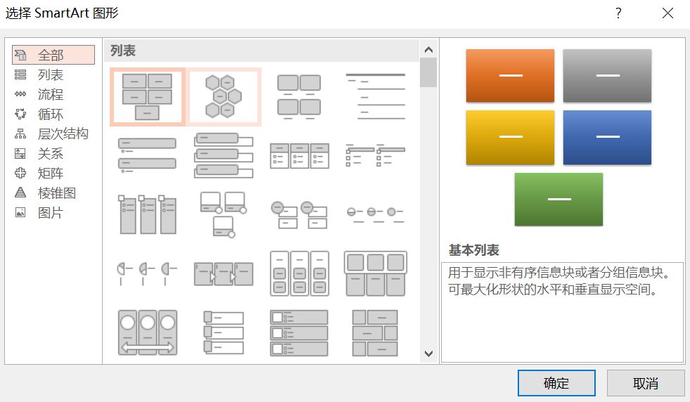This screenshot has height=402, width=690.
Task: Select the Picture Strips layout with tabs
Action: point(224,332)
